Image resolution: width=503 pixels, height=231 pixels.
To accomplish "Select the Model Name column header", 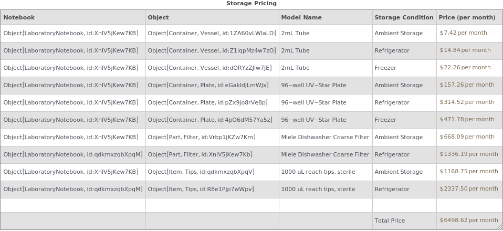I will coord(301,17).
